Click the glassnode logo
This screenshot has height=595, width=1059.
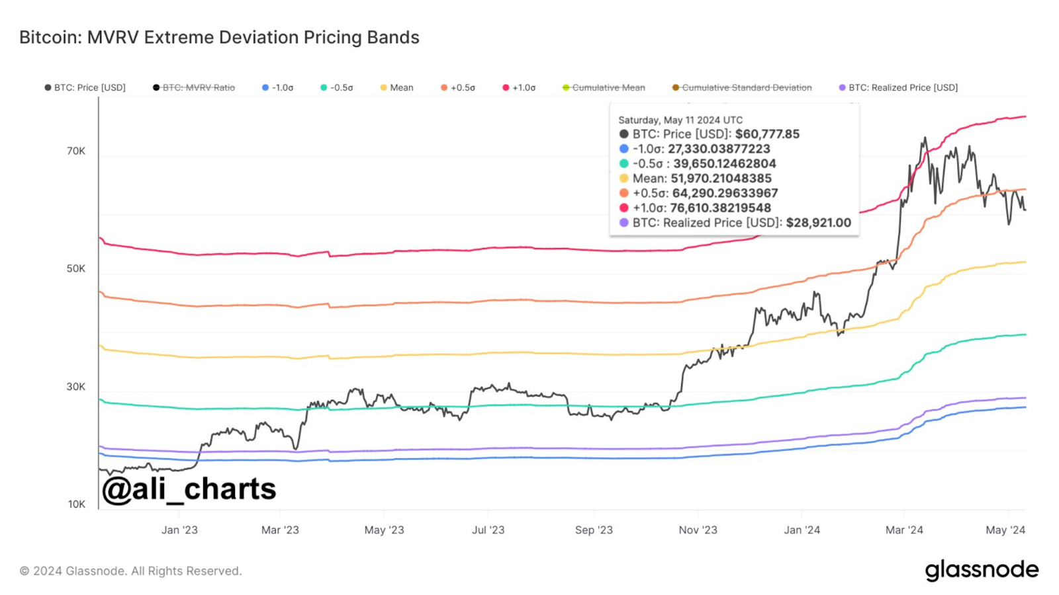pyautogui.click(x=982, y=570)
